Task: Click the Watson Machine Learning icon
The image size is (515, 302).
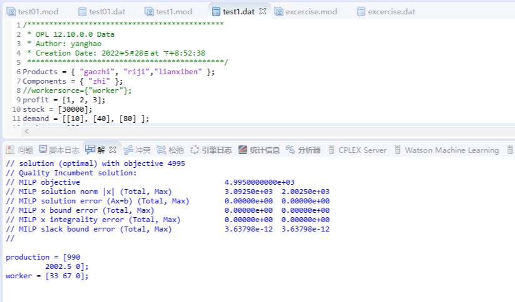Action: [397, 150]
